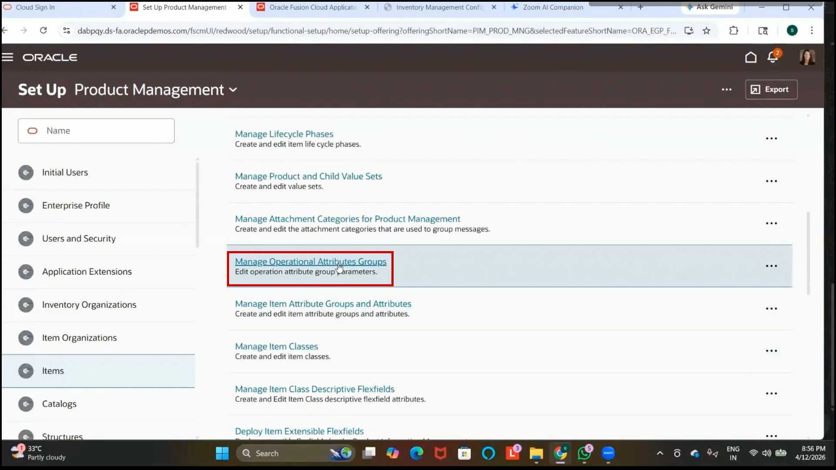Open the user profile avatar
The image size is (836, 470).
(807, 57)
